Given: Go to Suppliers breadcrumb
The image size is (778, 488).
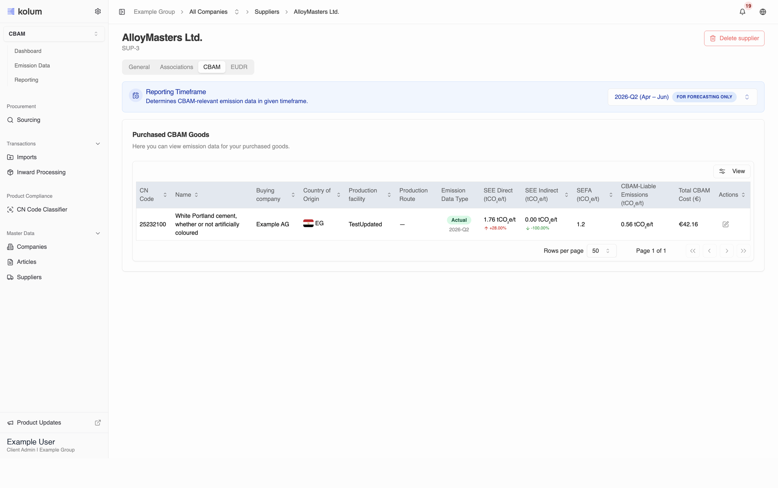Looking at the screenshot, I should (267, 12).
